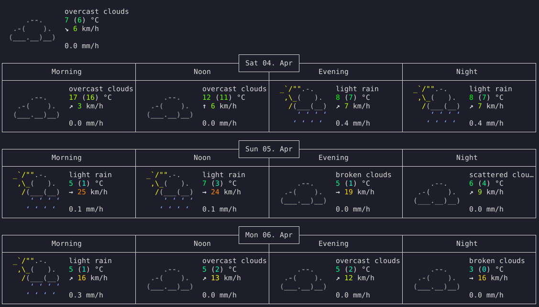Click Sunday noon light rain icon
This screenshot has height=307, width=539.
pyautogui.click(x=170, y=192)
